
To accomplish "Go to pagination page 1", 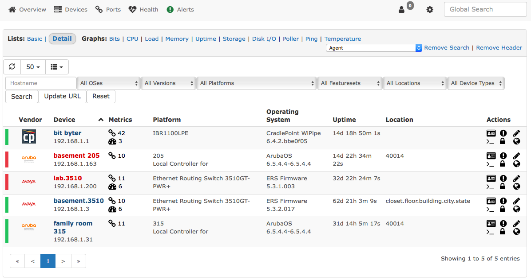I will click(x=48, y=261).
